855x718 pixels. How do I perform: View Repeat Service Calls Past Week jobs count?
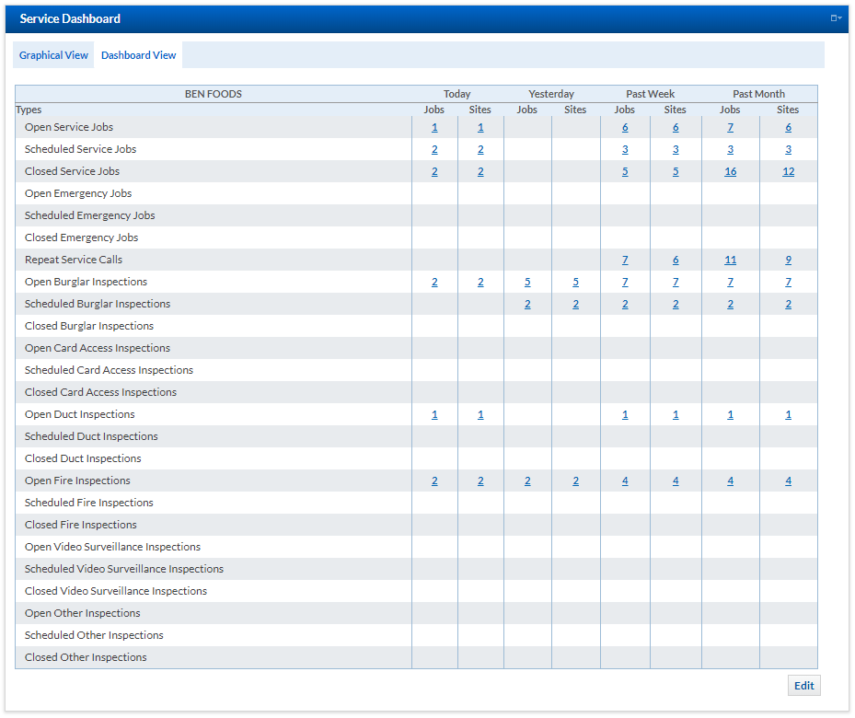(x=625, y=260)
